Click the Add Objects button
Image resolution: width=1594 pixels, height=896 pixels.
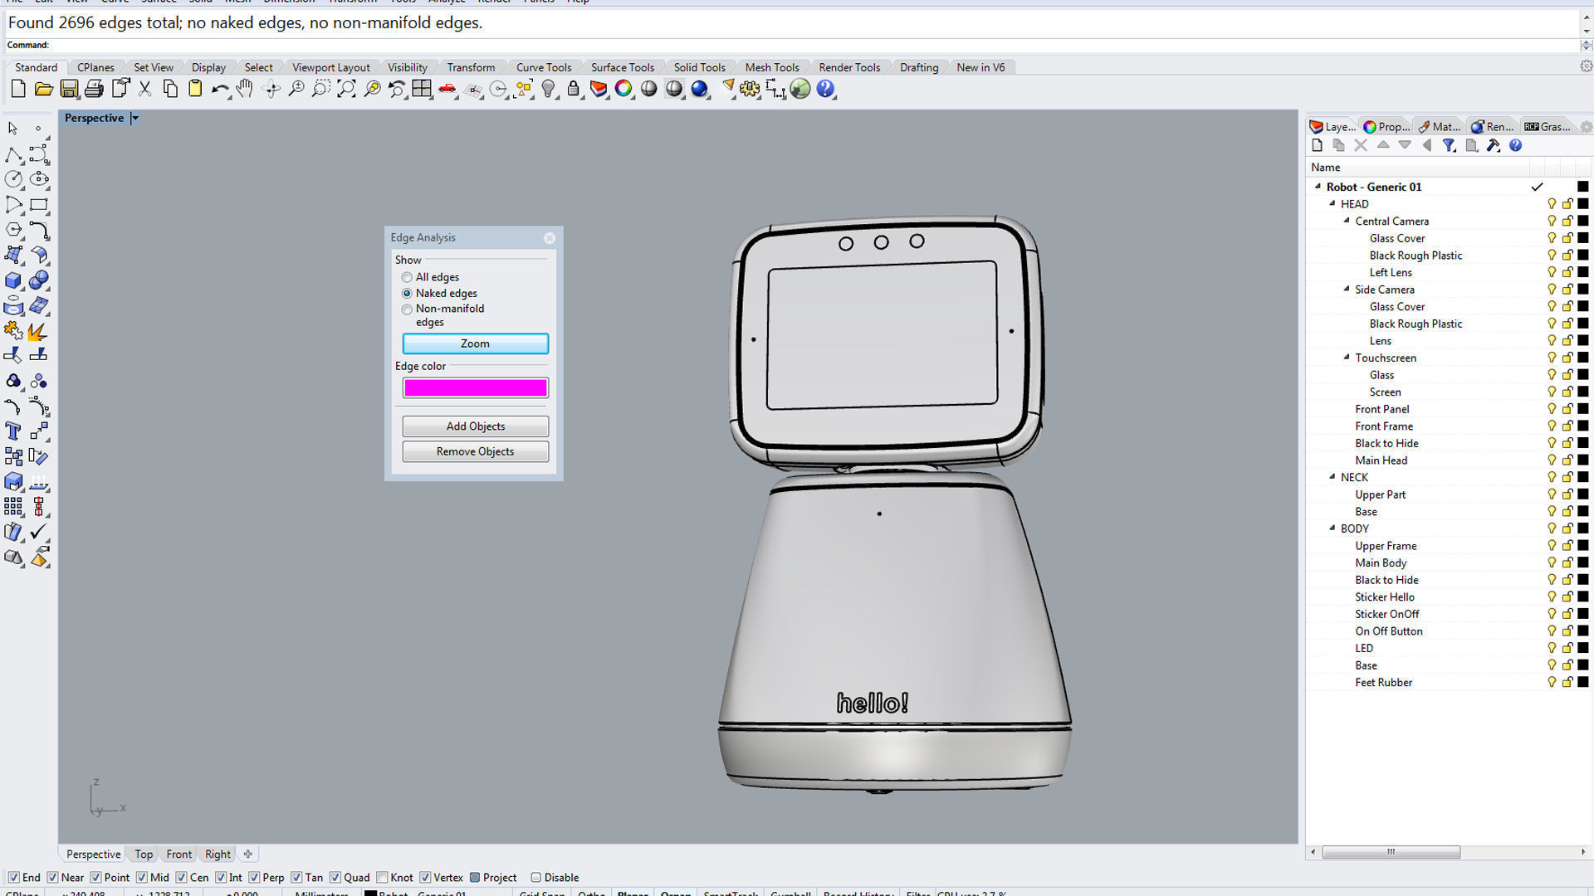coord(475,426)
